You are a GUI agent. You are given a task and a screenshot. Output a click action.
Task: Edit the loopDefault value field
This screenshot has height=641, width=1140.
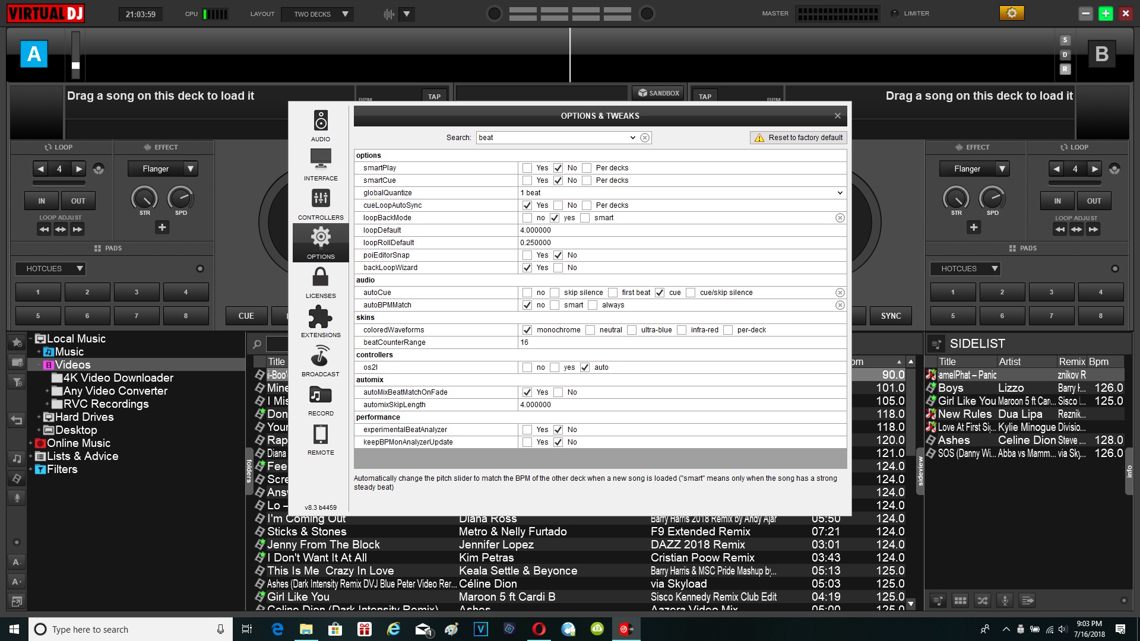click(x=682, y=230)
